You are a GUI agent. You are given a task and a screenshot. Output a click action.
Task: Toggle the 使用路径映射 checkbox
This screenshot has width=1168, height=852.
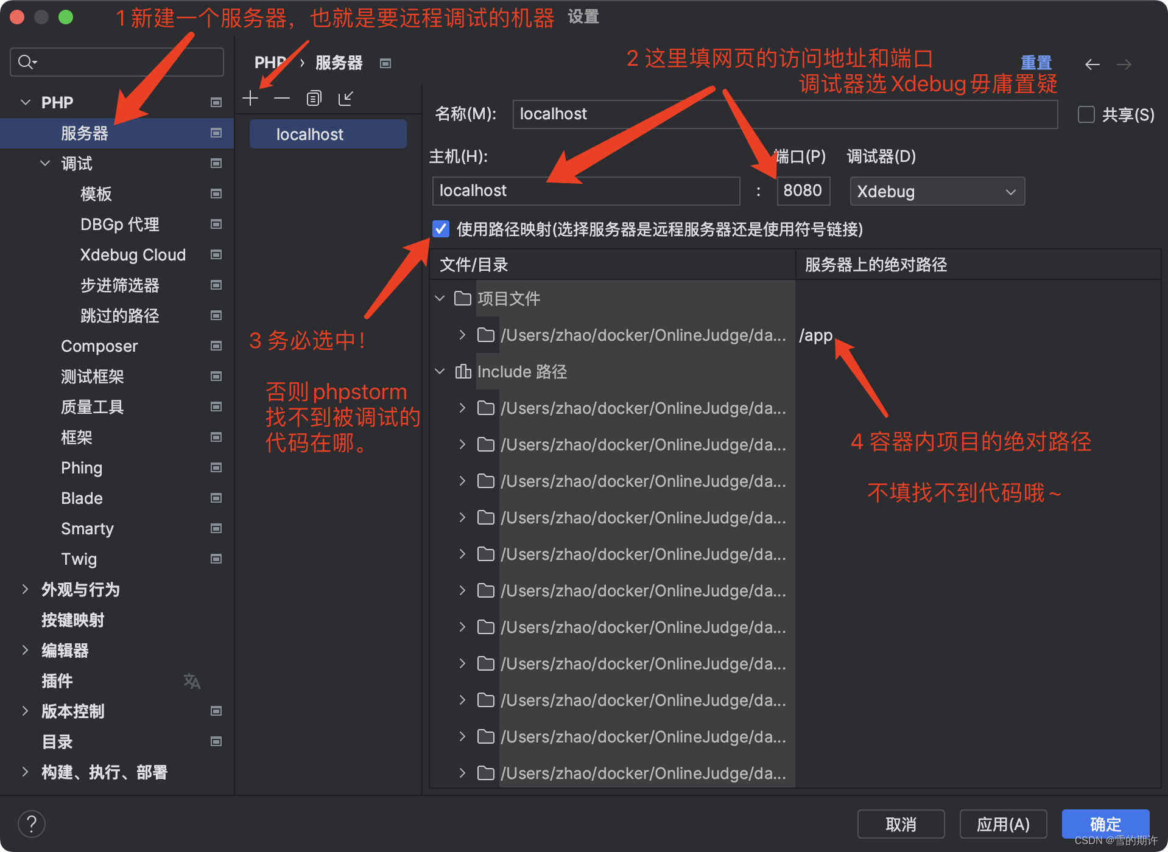440,229
